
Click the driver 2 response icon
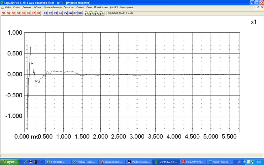point(92,13)
